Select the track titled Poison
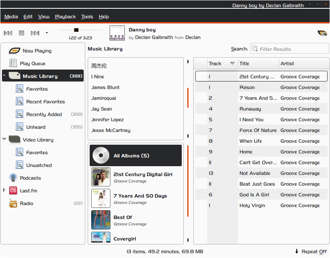 261,87
